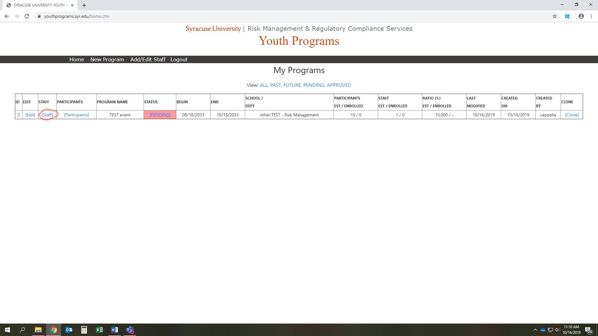Screen dimensions: 598x336
Task: Open the Chrome profile avatar
Action: (581, 16)
